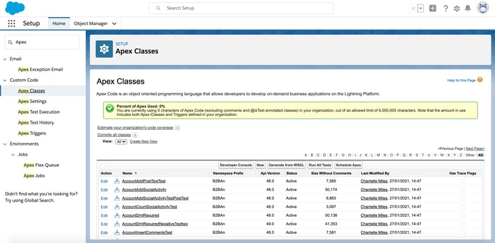Download AccountDmlRequiredNegativeTesttwo class icon
495x243 pixels.
coord(117,224)
